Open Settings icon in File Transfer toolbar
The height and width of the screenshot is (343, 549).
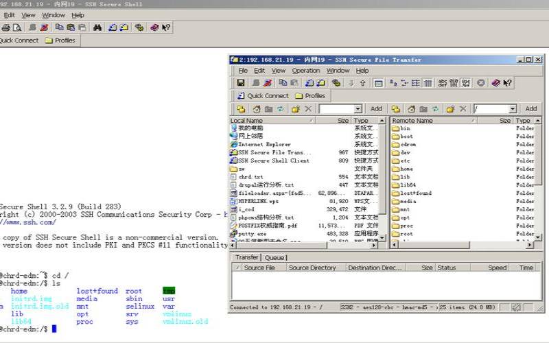pyautogui.click(x=336, y=83)
